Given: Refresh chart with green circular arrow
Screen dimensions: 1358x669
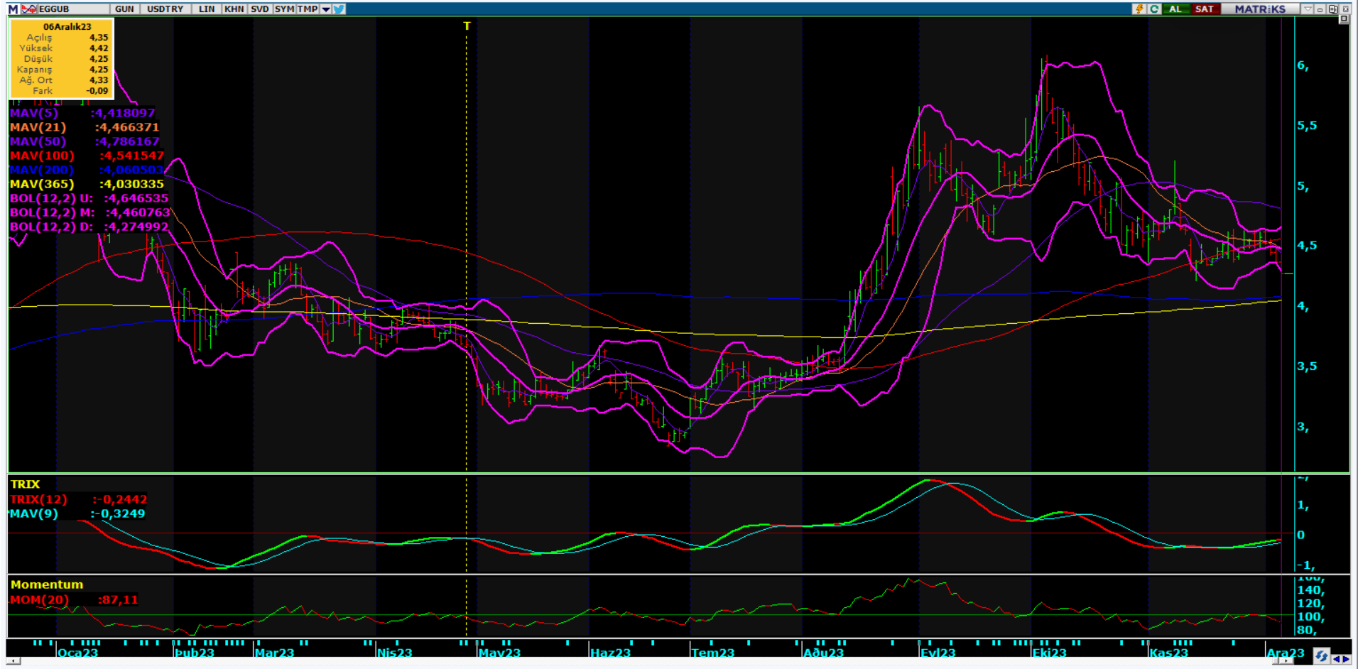Looking at the screenshot, I should (1154, 9).
